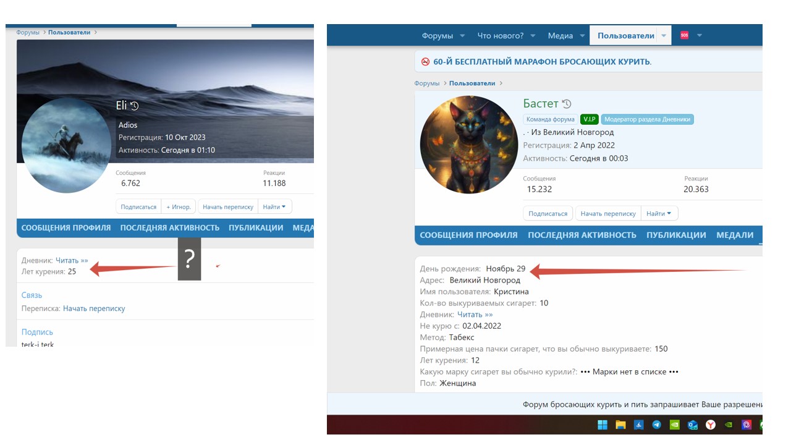Click the blue lightning app icon in the taskbar
The image size is (791, 445).
tap(639, 425)
